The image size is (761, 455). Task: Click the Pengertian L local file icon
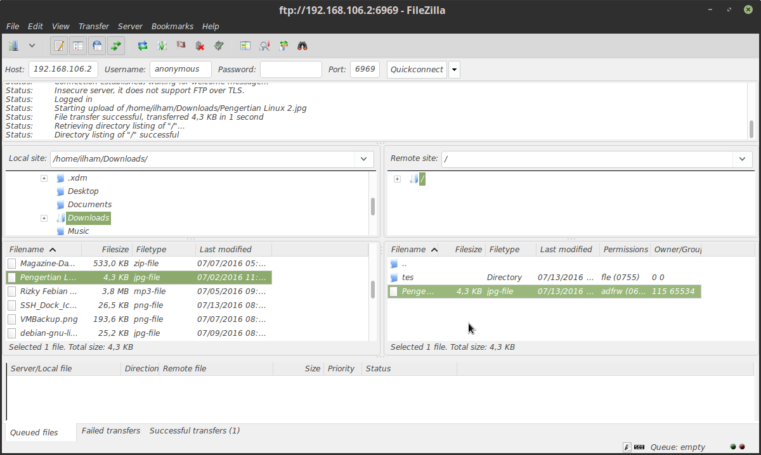tap(12, 278)
